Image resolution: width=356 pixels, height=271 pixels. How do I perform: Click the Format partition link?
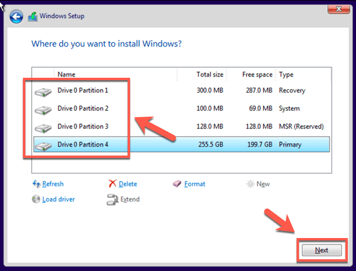[x=195, y=184]
